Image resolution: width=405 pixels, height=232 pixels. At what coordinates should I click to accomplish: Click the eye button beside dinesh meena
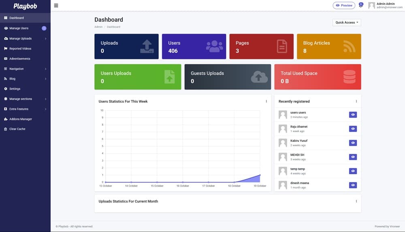tap(353, 185)
